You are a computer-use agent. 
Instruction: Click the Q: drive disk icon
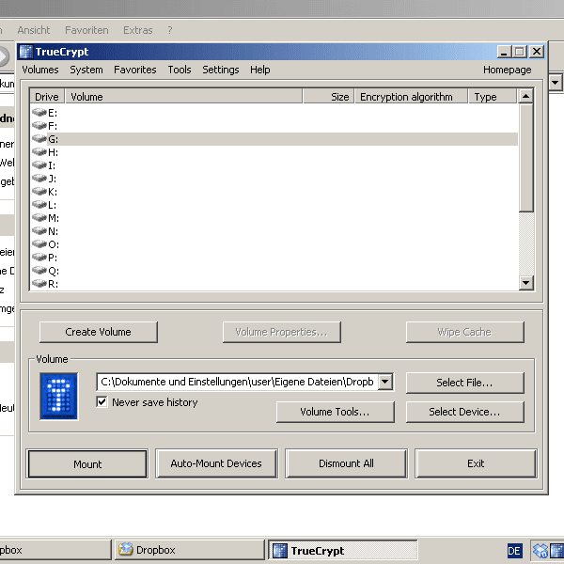click(39, 271)
